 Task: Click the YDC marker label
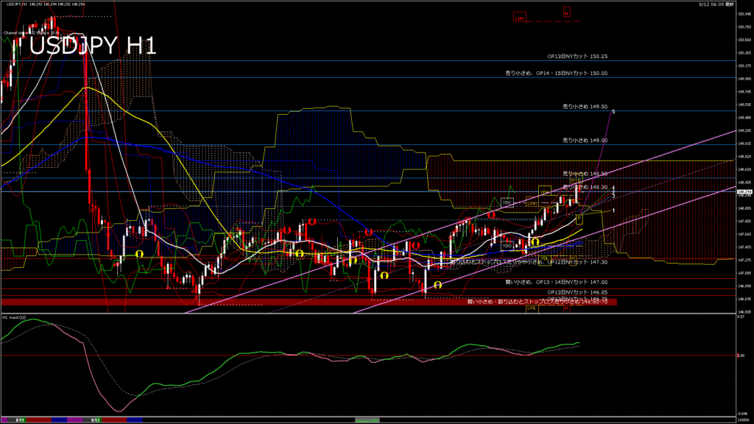tap(507, 202)
